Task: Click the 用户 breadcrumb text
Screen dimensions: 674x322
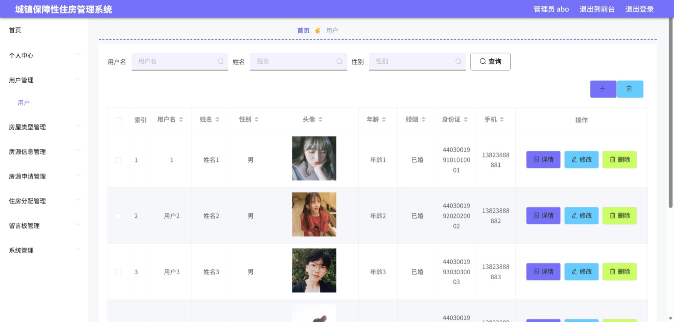Action: 332,31
